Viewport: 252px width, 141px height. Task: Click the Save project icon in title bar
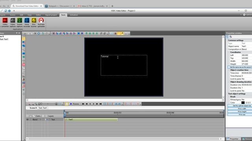(x=6, y=11)
